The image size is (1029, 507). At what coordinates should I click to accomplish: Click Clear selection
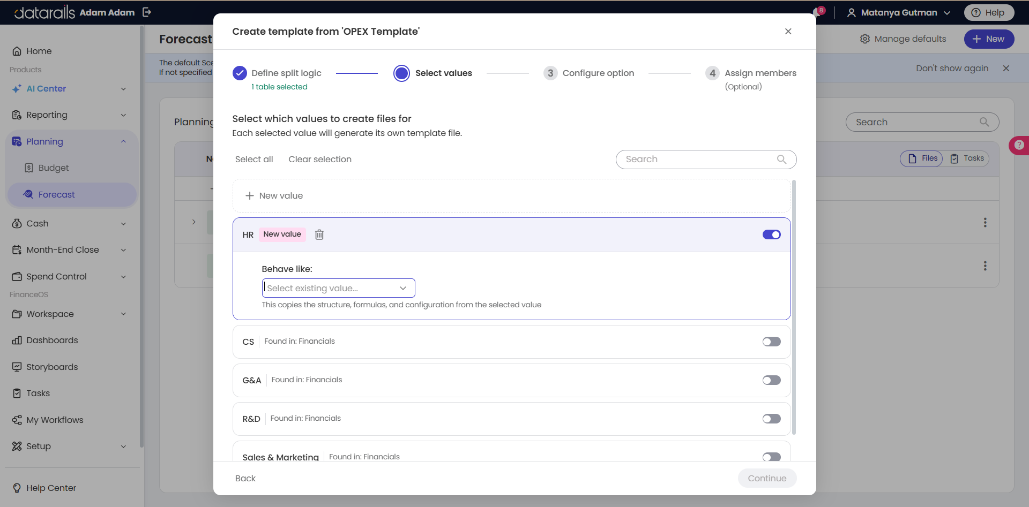click(x=320, y=160)
